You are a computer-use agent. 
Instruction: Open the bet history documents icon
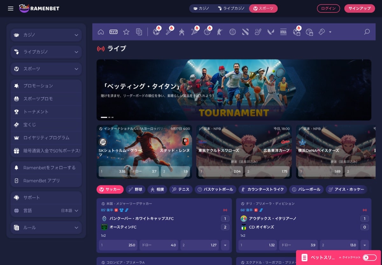pyautogui.click(x=139, y=32)
